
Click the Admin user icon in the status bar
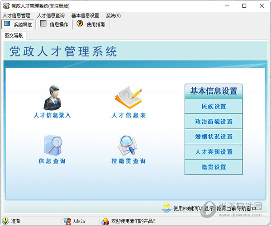pos(67,221)
